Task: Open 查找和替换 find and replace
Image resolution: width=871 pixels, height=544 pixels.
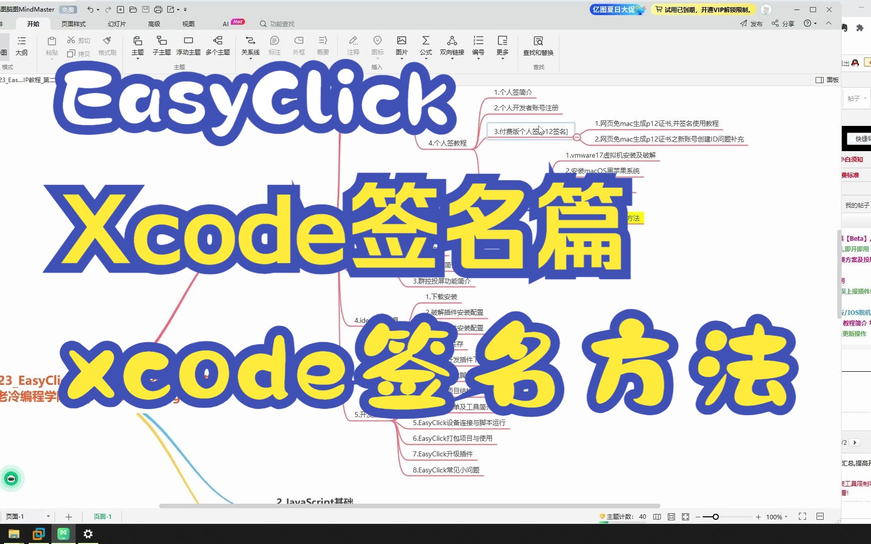Action: click(x=538, y=46)
